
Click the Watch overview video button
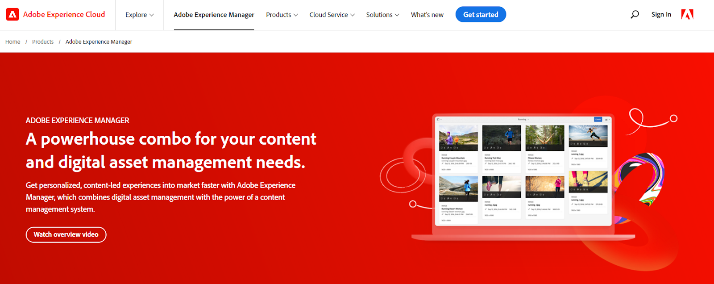click(66, 234)
